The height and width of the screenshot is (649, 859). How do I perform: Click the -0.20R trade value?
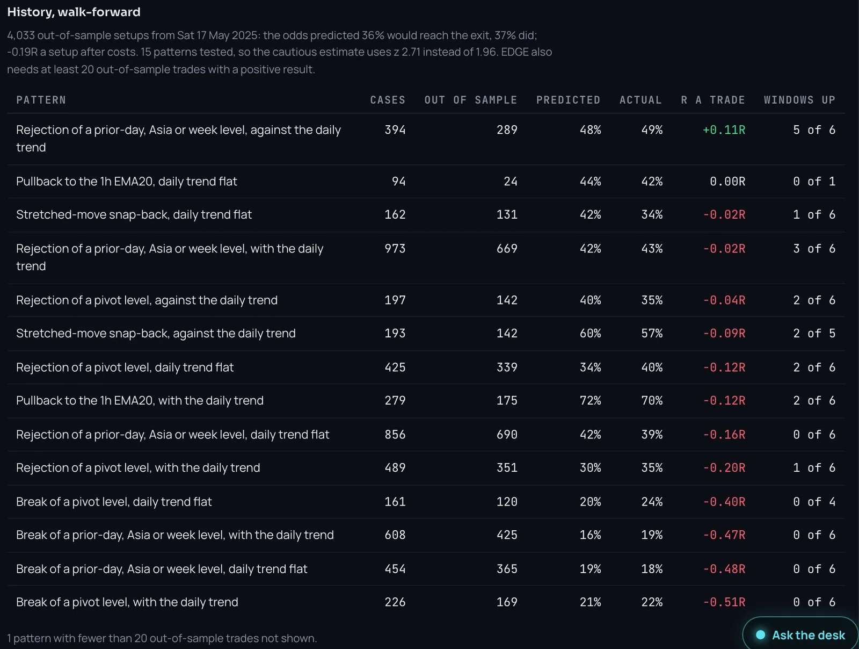(x=724, y=468)
